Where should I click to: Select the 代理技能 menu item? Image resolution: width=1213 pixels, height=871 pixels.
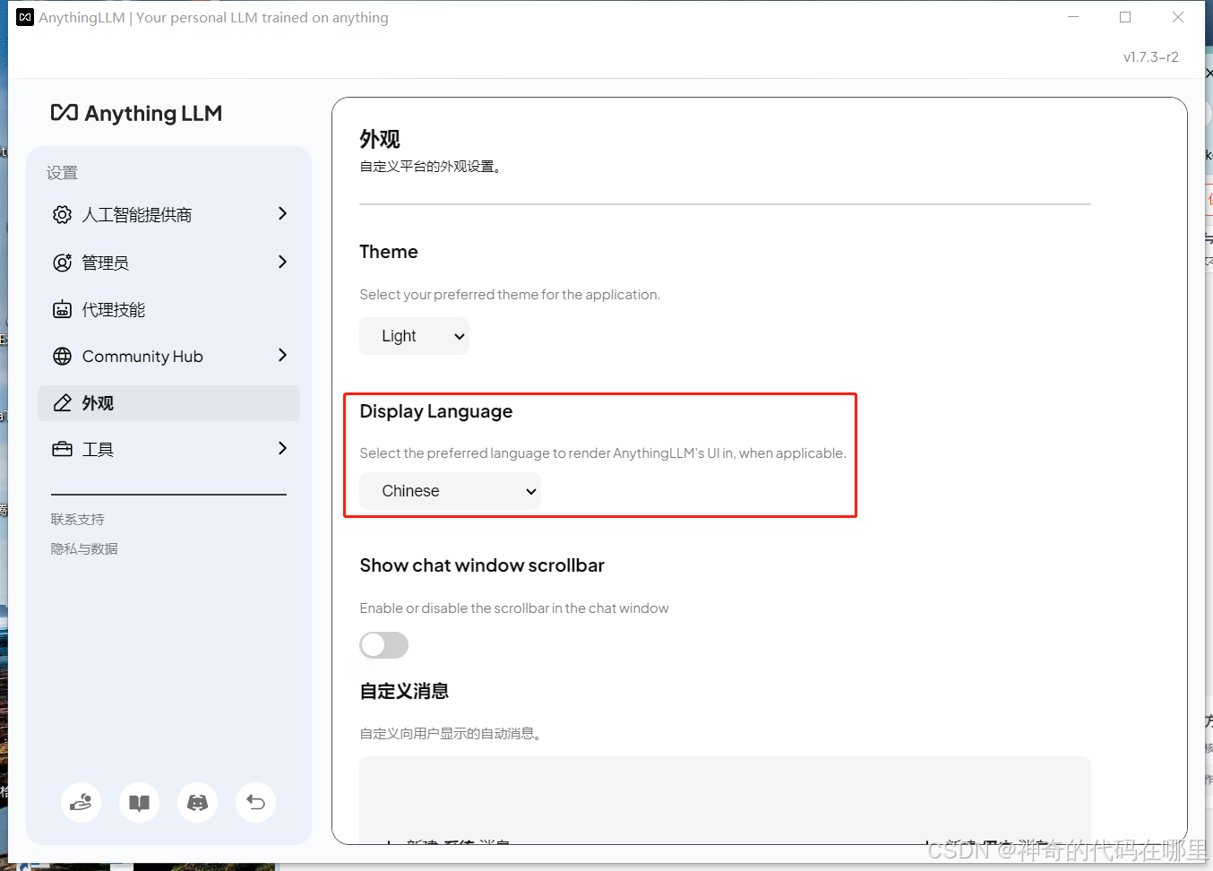tap(168, 309)
